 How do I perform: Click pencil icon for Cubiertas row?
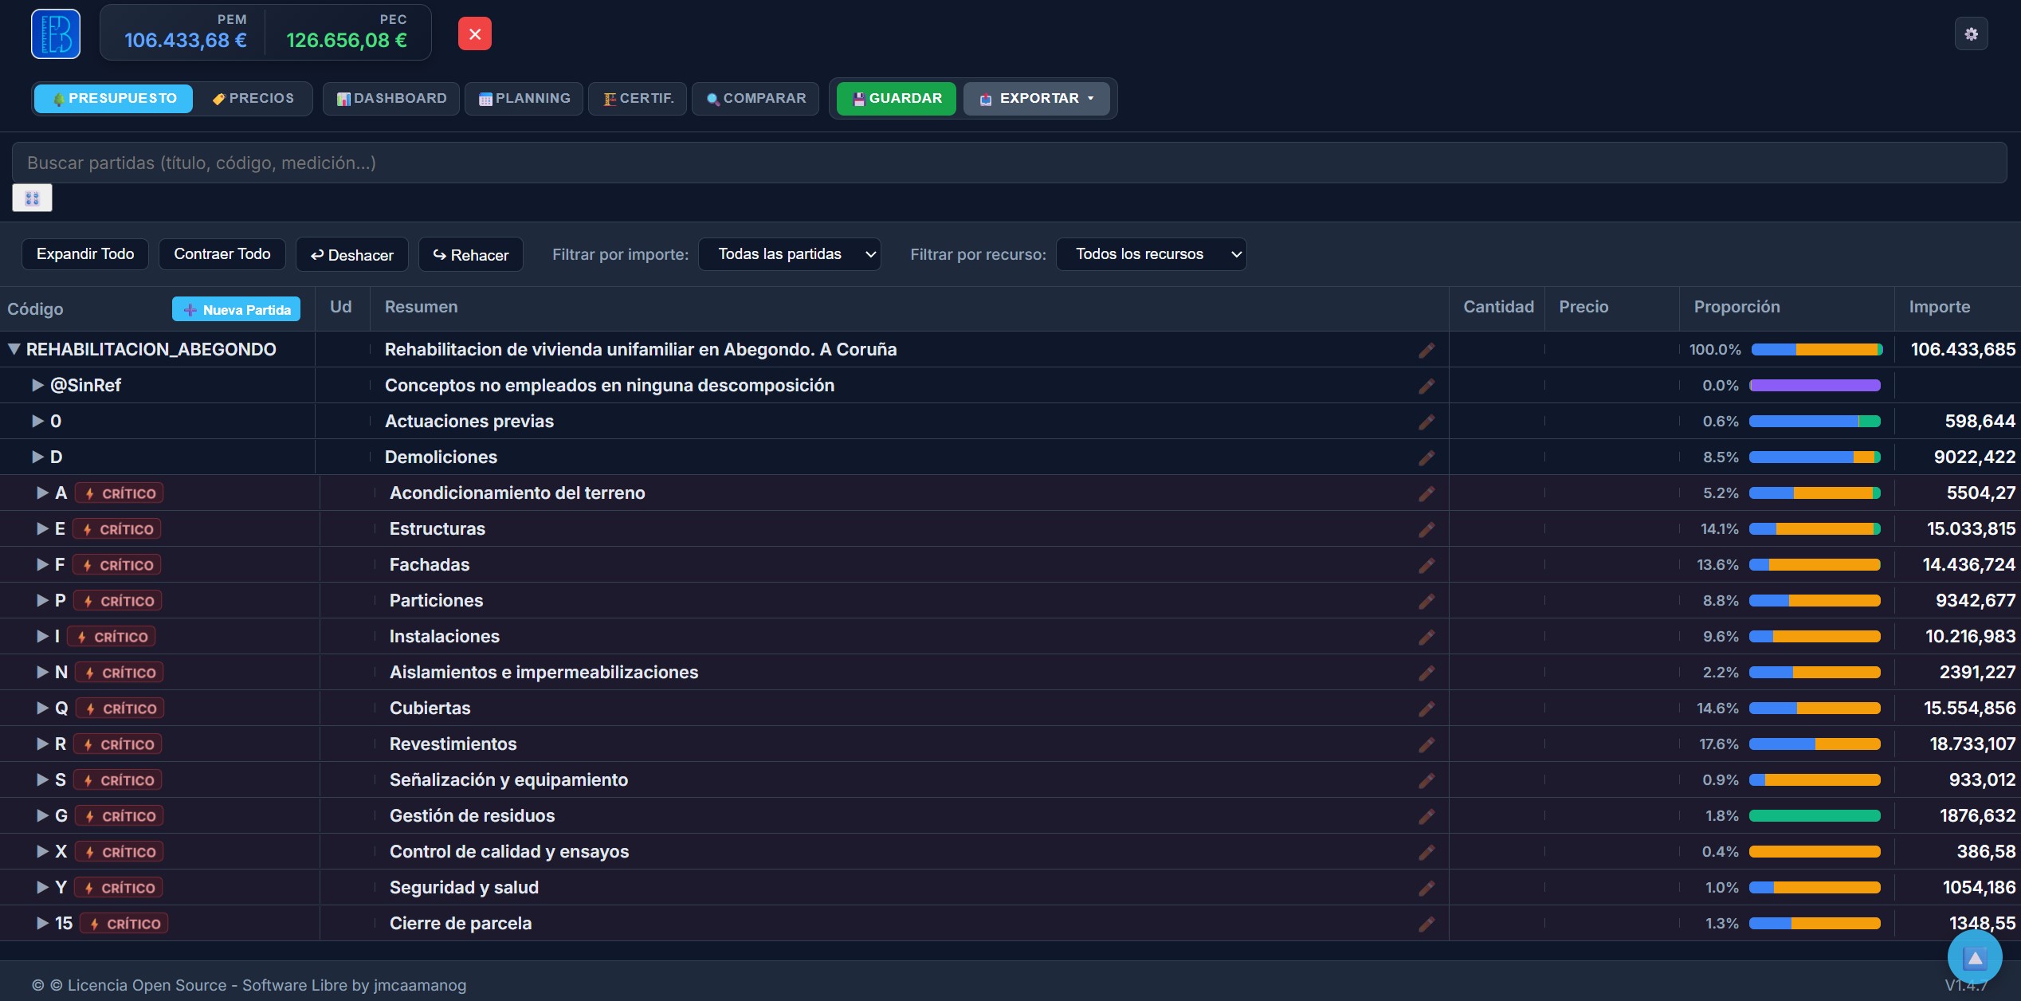point(1426,709)
